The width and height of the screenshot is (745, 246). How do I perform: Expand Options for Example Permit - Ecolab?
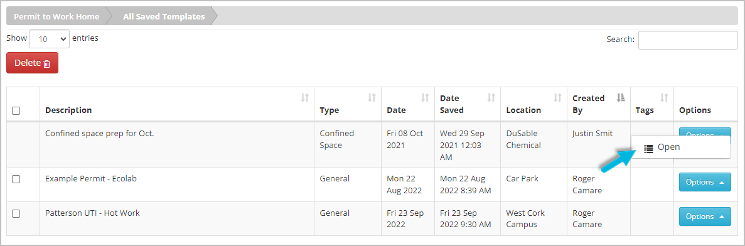705,182
